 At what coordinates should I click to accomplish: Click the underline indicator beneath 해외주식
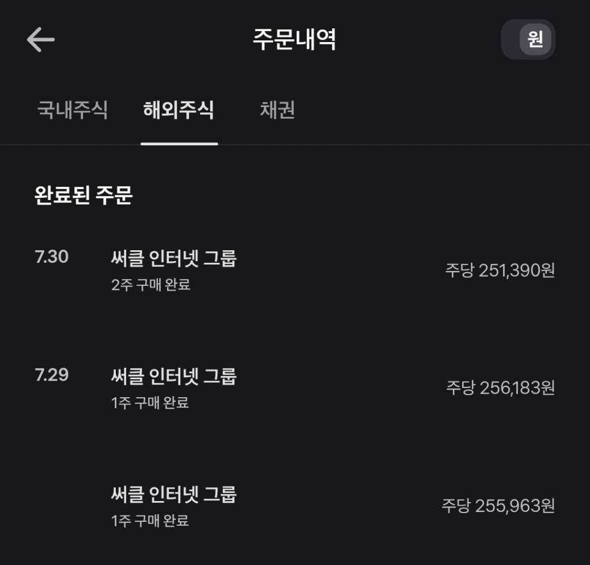click(179, 144)
